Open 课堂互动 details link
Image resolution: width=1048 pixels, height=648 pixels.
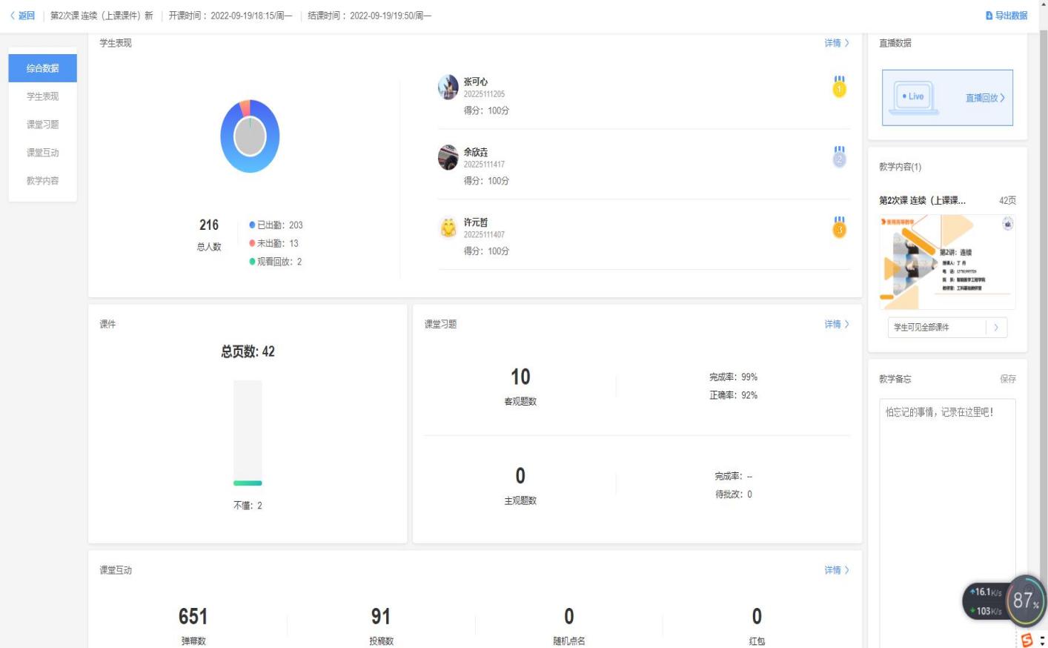click(x=836, y=570)
